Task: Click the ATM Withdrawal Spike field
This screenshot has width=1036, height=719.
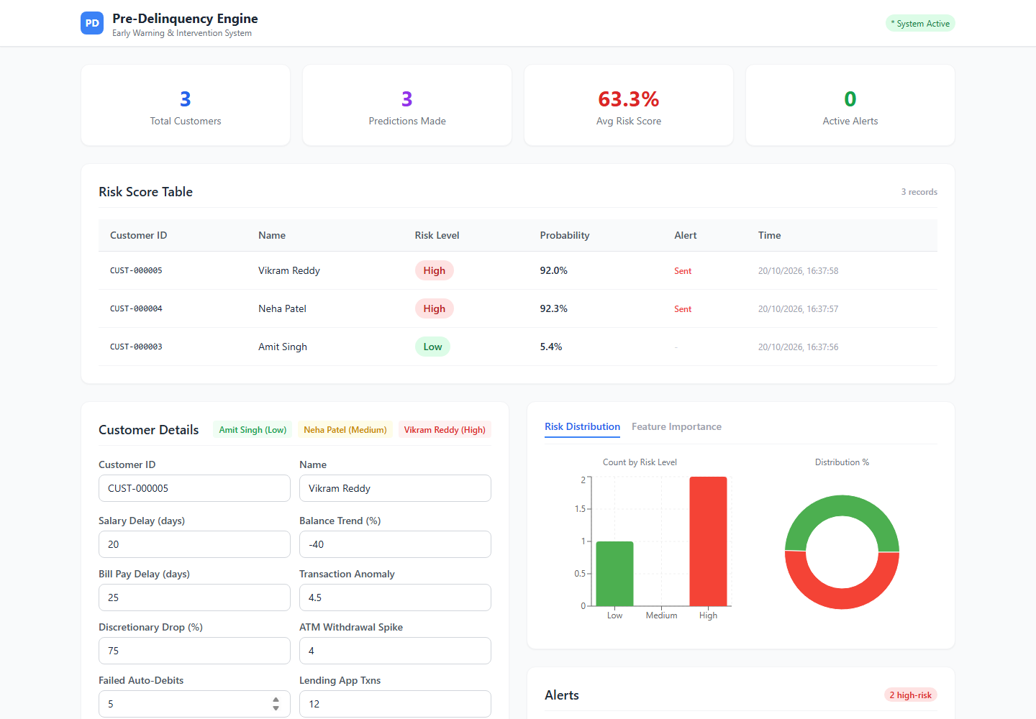Action: point(395,651)
